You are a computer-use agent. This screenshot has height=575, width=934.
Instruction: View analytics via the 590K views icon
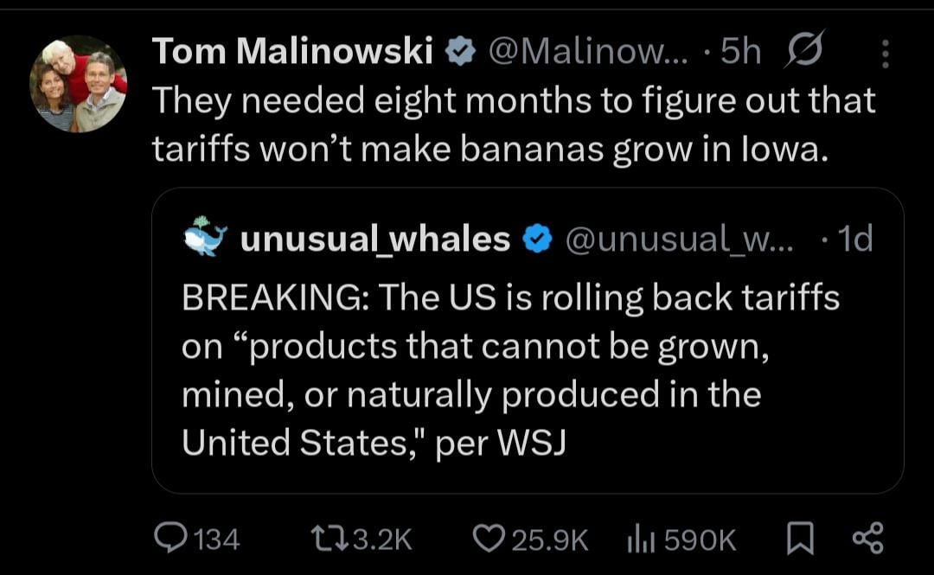point(638,540)
